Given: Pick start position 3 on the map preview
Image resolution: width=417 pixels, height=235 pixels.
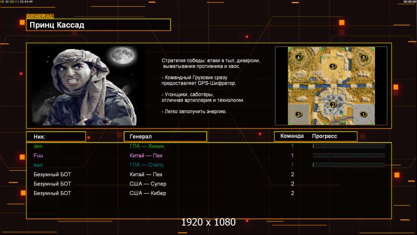Looking at the screenshot, I should pyautogui.click(x=298, y=114).
